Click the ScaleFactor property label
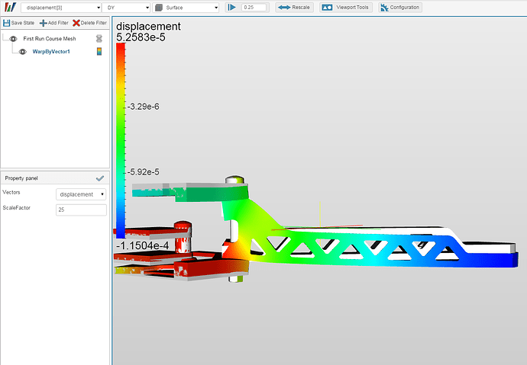The height and width of the screenshot is (365, 527). click(x=17, y=208)
